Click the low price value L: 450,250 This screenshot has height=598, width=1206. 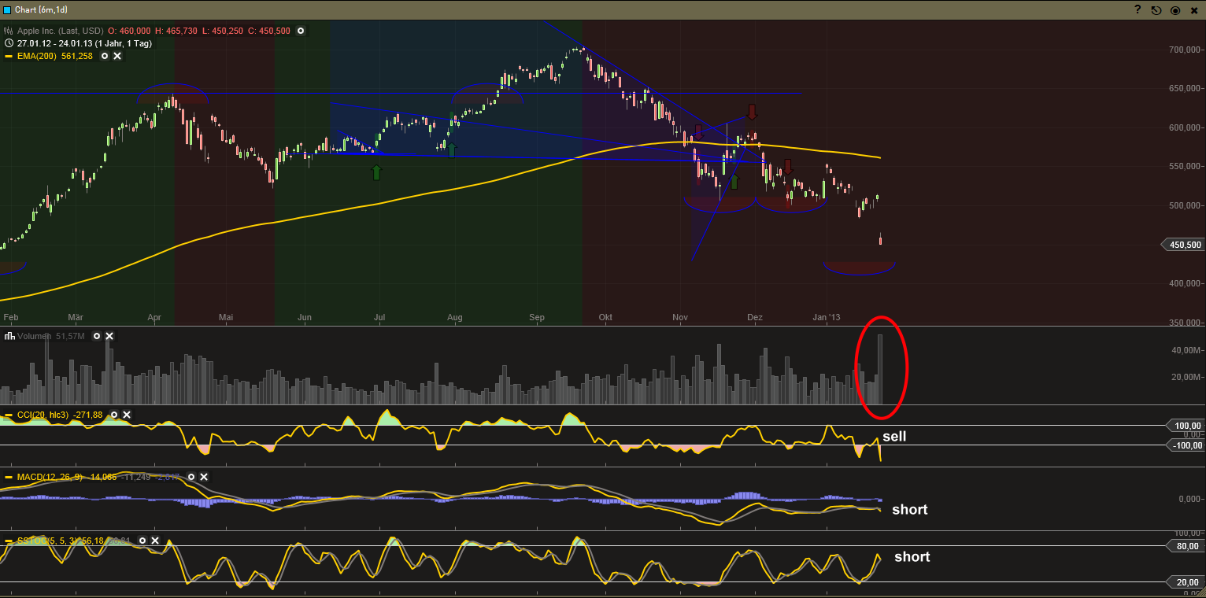(x=224, y=31)
